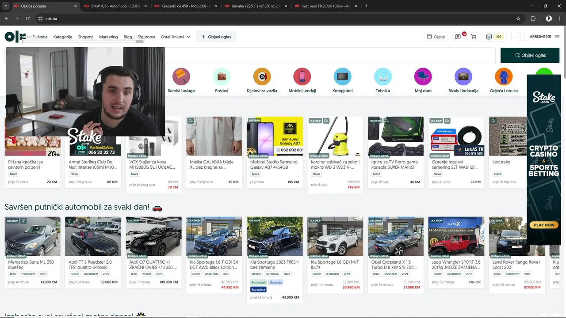Open the Chrome profile avatar
The width and height of the screenshot is (566, 318).
(x=549, y=19)
